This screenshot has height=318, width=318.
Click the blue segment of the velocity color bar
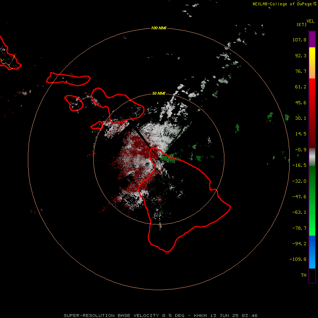pyautogui.click(x=312, y=252)
